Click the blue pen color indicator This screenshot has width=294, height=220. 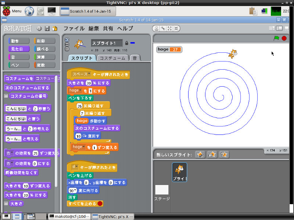(x=133, y=43)
